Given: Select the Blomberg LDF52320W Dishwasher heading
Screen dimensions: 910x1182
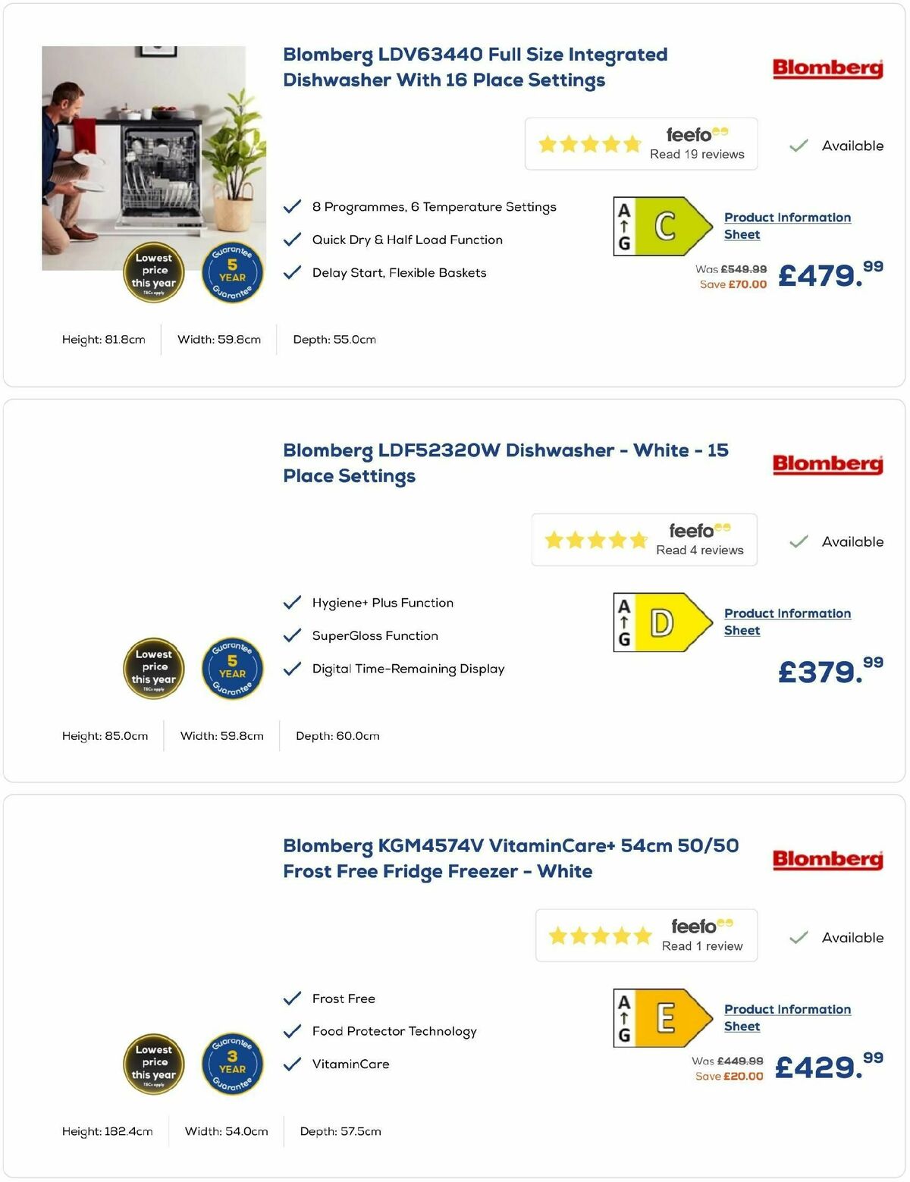Looking at the screenshot, I should click(x=505, y=462).
